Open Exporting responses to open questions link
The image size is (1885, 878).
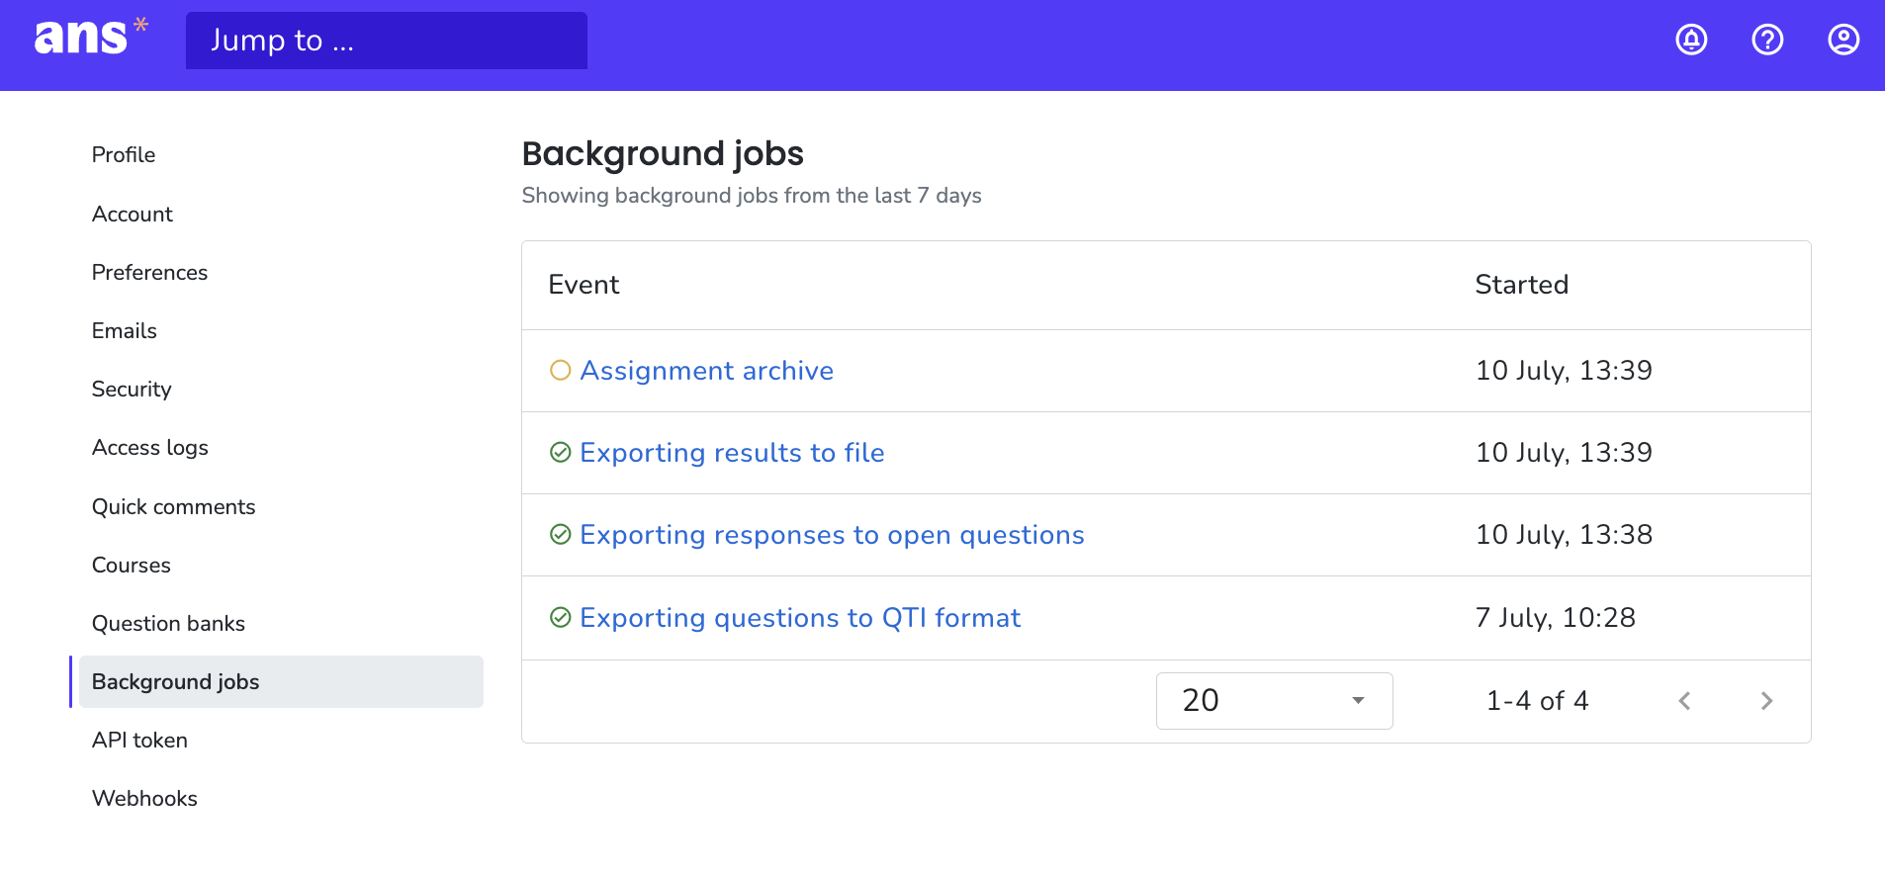pos(832,535)
